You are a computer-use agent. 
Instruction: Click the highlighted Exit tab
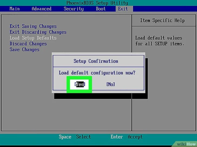(x=123, y=9)
